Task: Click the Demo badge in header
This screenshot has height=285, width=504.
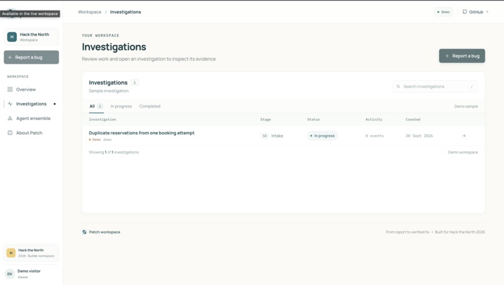Action: [x=443, y=12]
